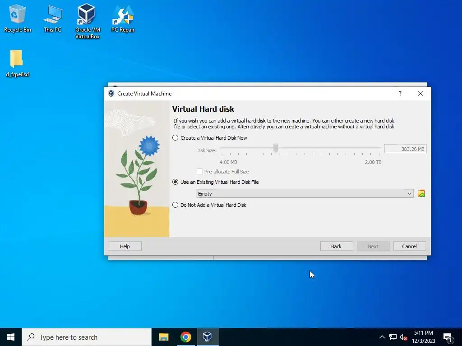Viewport: 462px width, 346px height.
Task: Click the muted volume tray icon
Action: tap(403, 337)
